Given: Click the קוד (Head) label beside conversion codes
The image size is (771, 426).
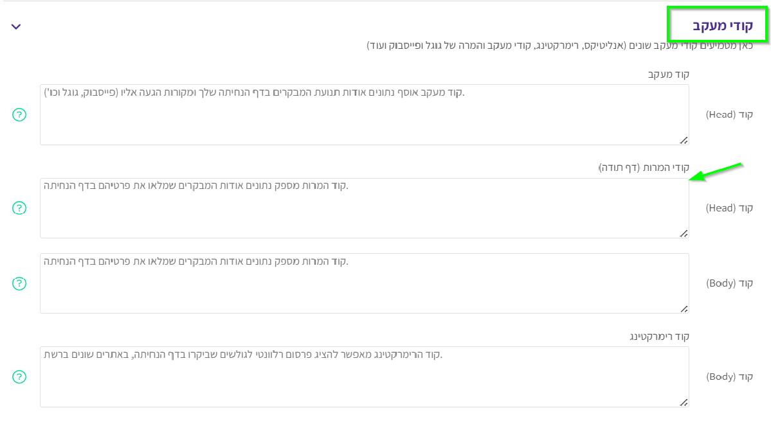Looking at the screenshot, I should coord(729,208).
